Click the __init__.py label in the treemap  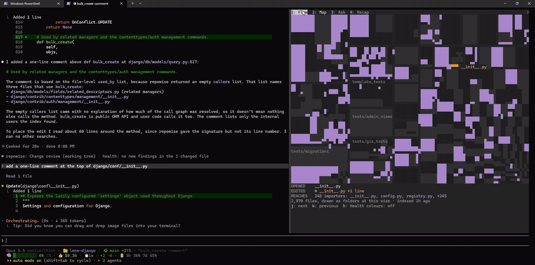473,67
